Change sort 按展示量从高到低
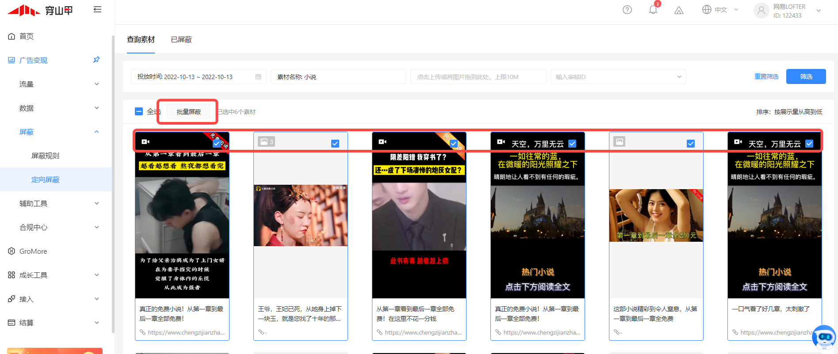 point(789,112)
